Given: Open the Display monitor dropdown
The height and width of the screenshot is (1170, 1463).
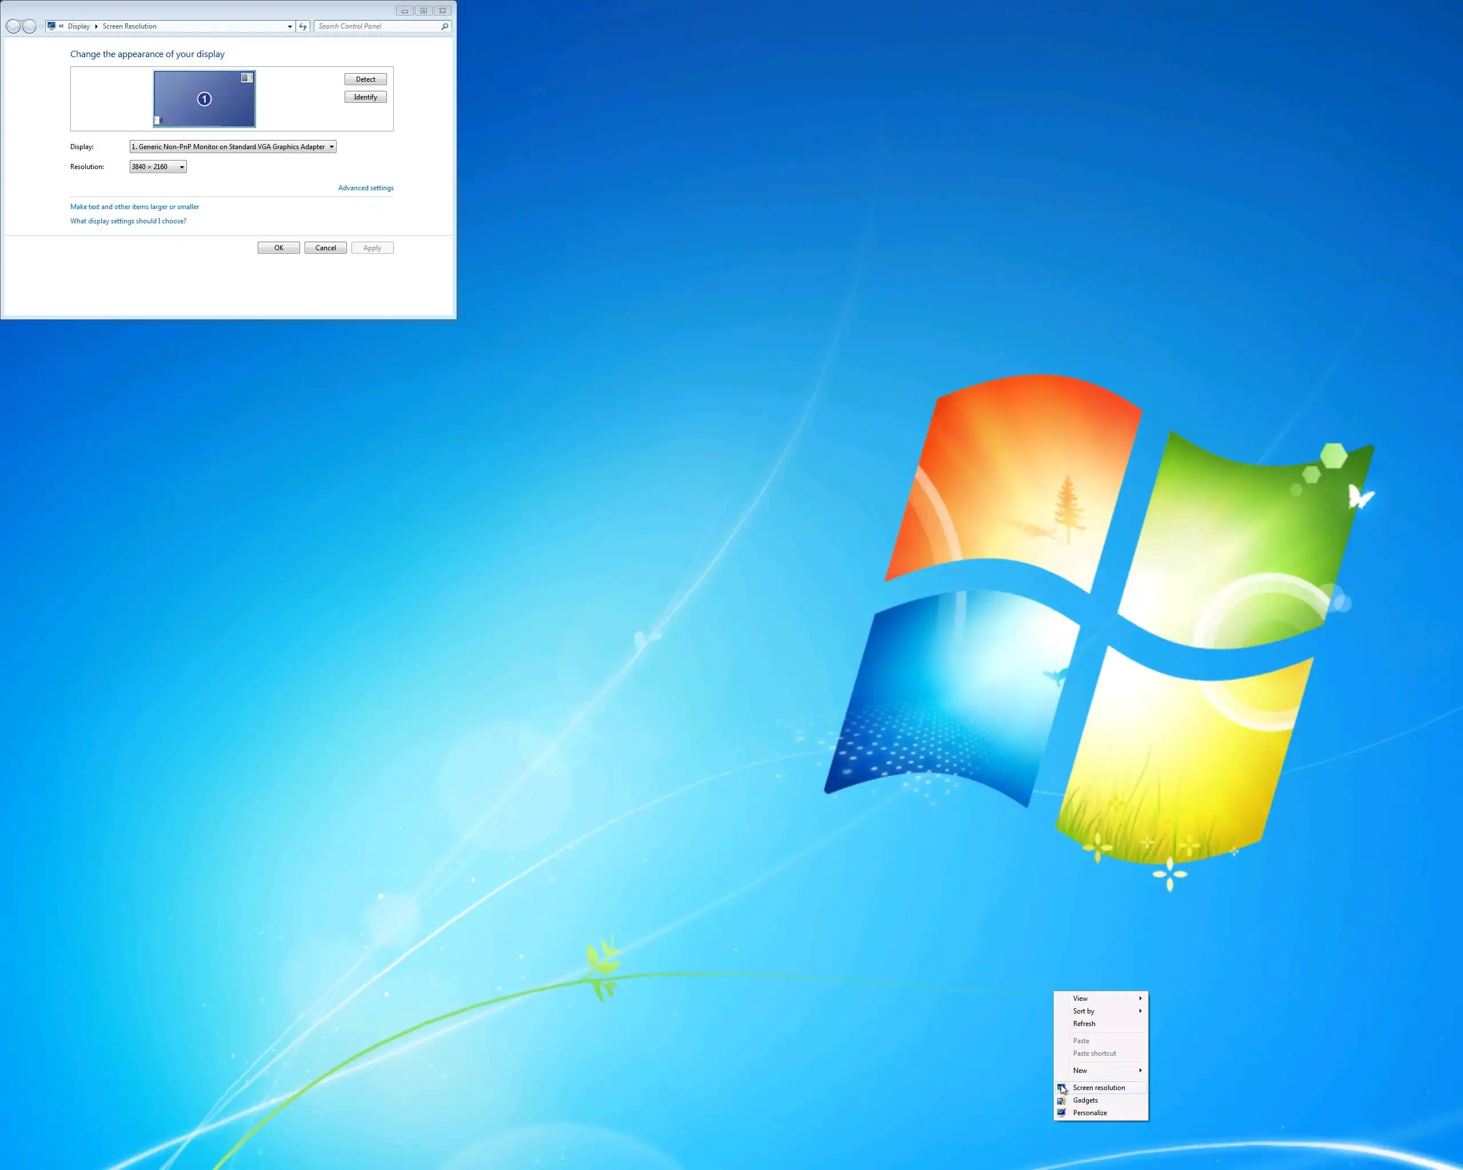Looking at the screenshot, I should point(233,146).
